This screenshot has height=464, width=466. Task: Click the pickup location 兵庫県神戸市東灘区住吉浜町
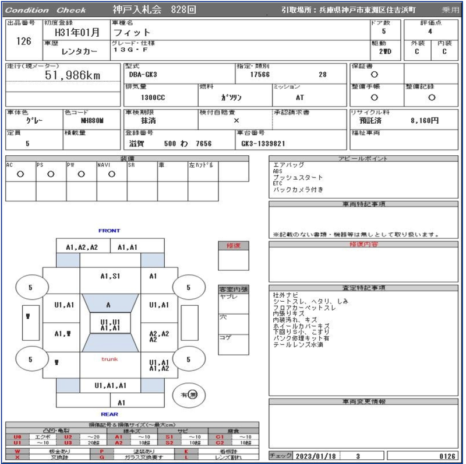click(368, 10)
